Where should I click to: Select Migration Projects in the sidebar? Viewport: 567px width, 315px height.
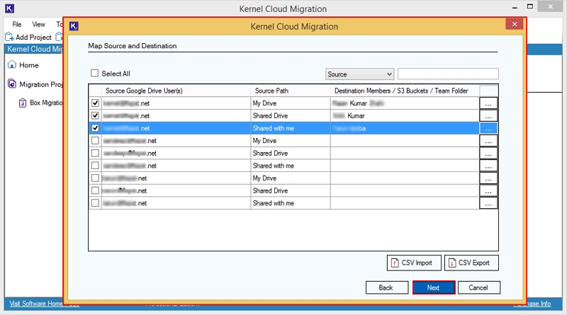tap(35, 84)
